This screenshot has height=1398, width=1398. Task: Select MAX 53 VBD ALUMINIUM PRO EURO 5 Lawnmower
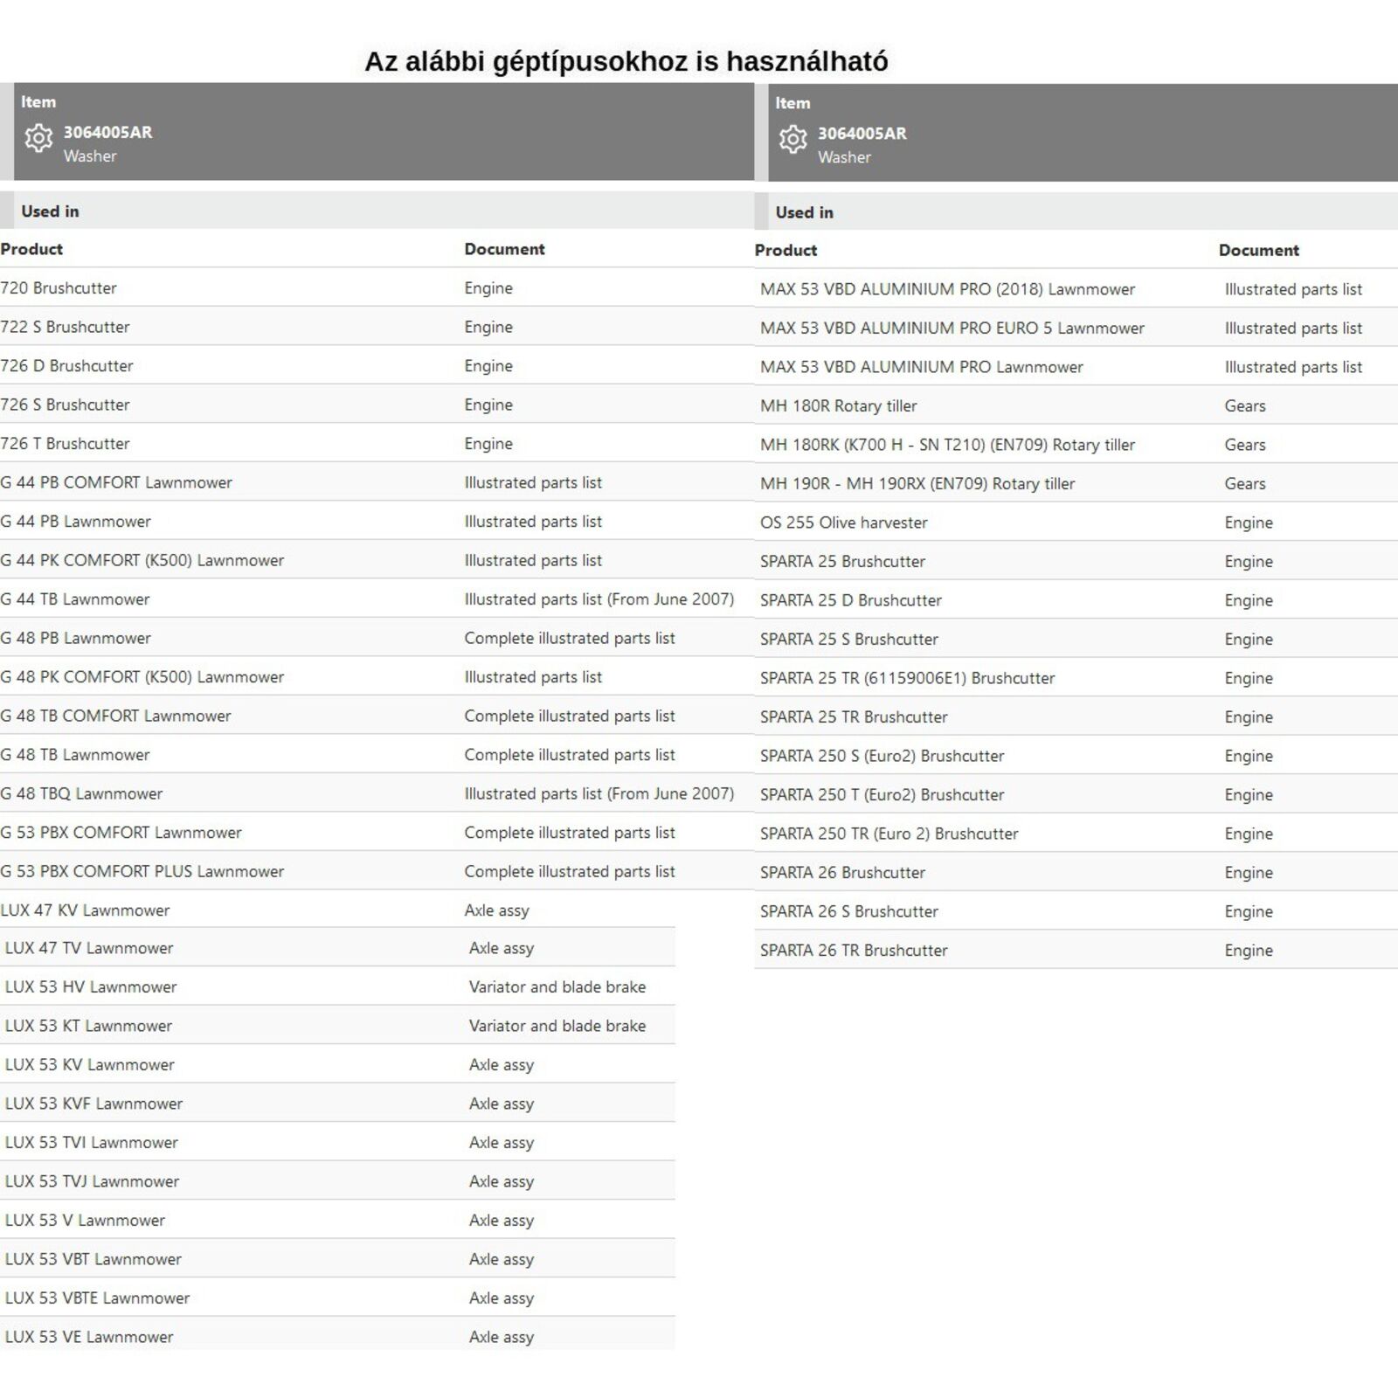(x=952, y=329)
